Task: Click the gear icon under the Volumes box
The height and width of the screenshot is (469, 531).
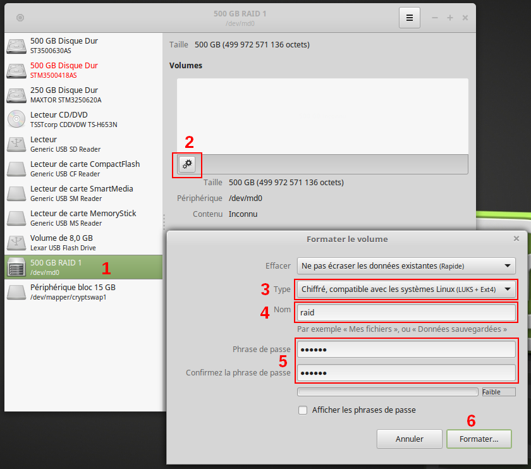Action: [x=186, y=164]
